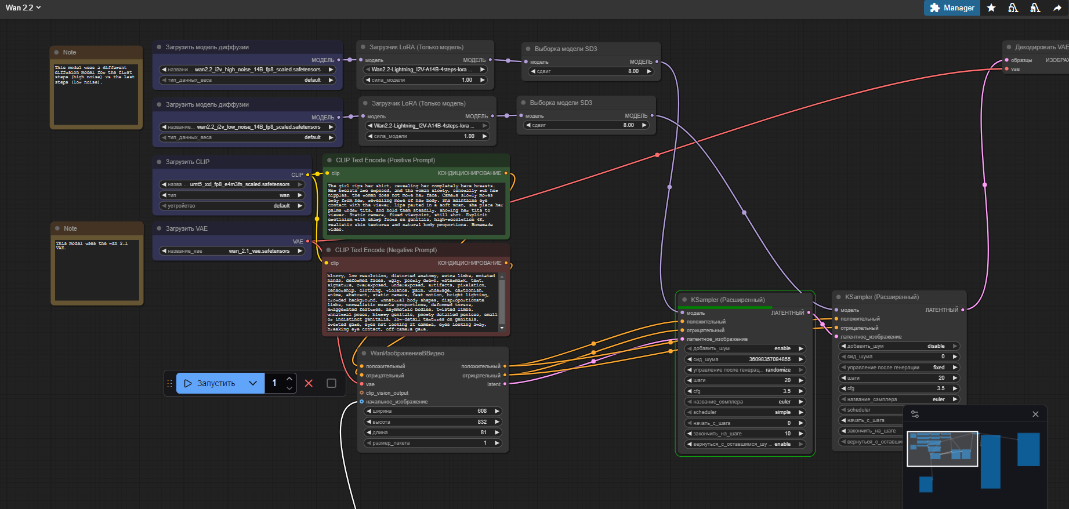
Task: Open minimap settings sliders icon
Action: (x=915, y=414)
